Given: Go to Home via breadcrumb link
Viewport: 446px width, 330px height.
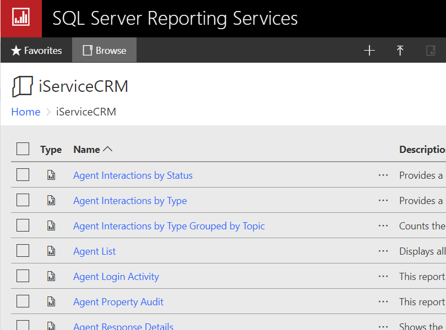Looking at the screenshot, I should point(26,112).
